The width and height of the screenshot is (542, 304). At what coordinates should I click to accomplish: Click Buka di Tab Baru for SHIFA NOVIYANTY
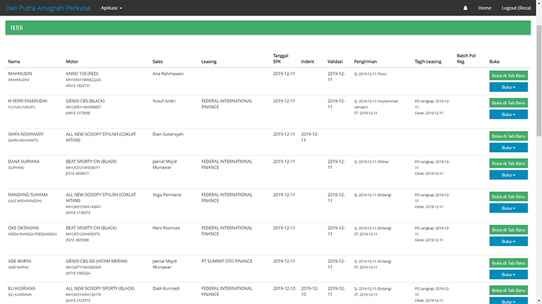click(509, 136)
